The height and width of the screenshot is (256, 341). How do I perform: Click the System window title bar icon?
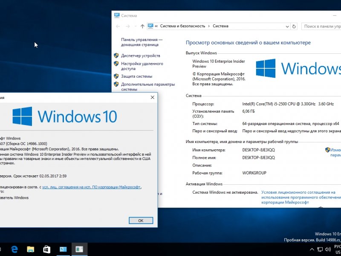tap(117, 15)
